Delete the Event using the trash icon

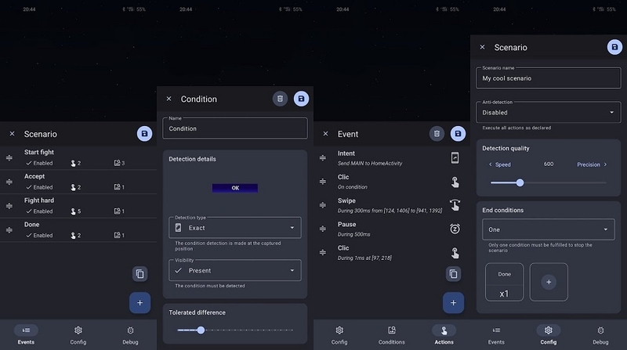tap(437, 134)
